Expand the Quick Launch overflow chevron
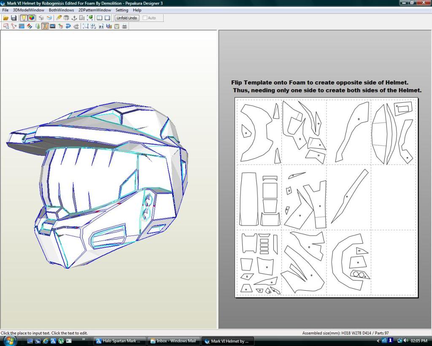Image resolution: width=432 pixels, height=346 pixels. point(84,339)
